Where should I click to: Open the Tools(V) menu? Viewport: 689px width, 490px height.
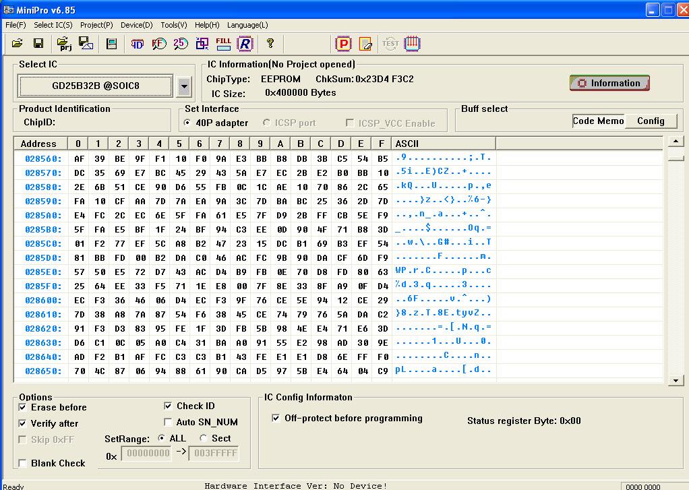tap(173, 25)
